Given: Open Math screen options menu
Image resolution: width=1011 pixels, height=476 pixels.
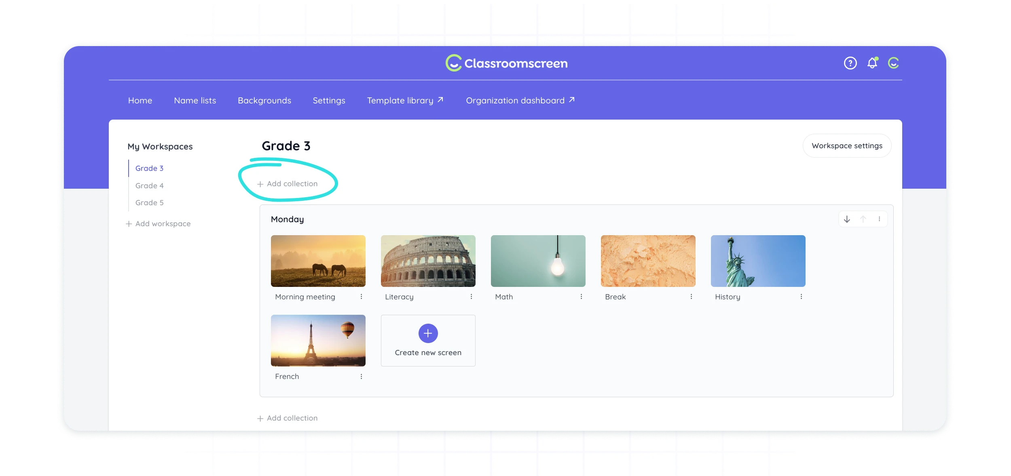Looking at the screenshot, I should pos(581,297).
